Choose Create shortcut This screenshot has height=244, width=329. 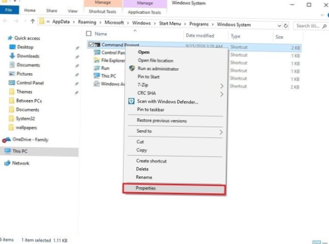tap(151, 161)
